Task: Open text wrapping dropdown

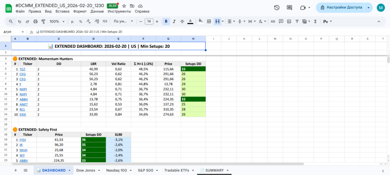Action: [x=252, y=22]
